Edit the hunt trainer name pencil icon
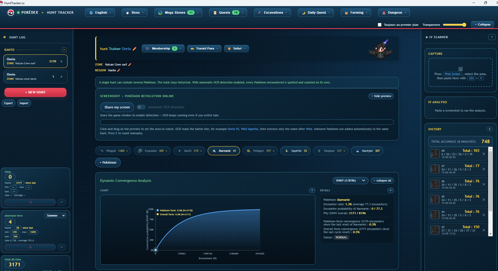Image resolution: width=498 pixels, height=271 pixels. pyautogui.click(x=134, y=49)
